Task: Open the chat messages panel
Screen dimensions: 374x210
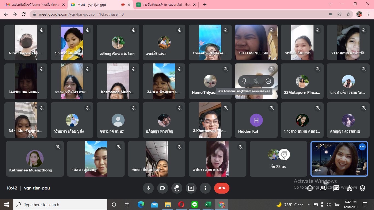Action: pyautogui.click(x=336, y=188)
